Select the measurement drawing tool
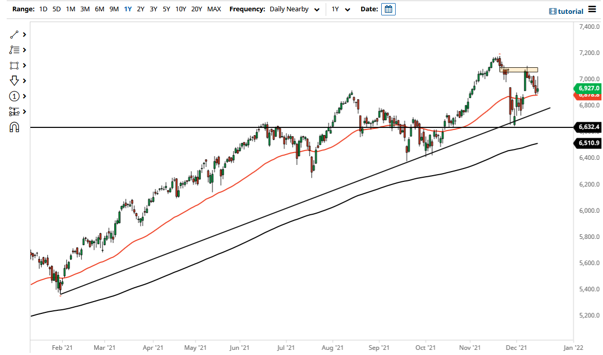603x355 pixels. point(14,111)
